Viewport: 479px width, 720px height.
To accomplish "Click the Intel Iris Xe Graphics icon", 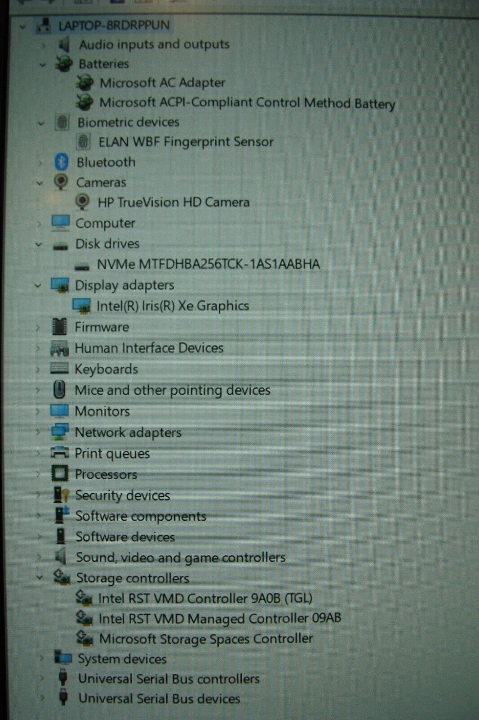I will tap(81, 306).
